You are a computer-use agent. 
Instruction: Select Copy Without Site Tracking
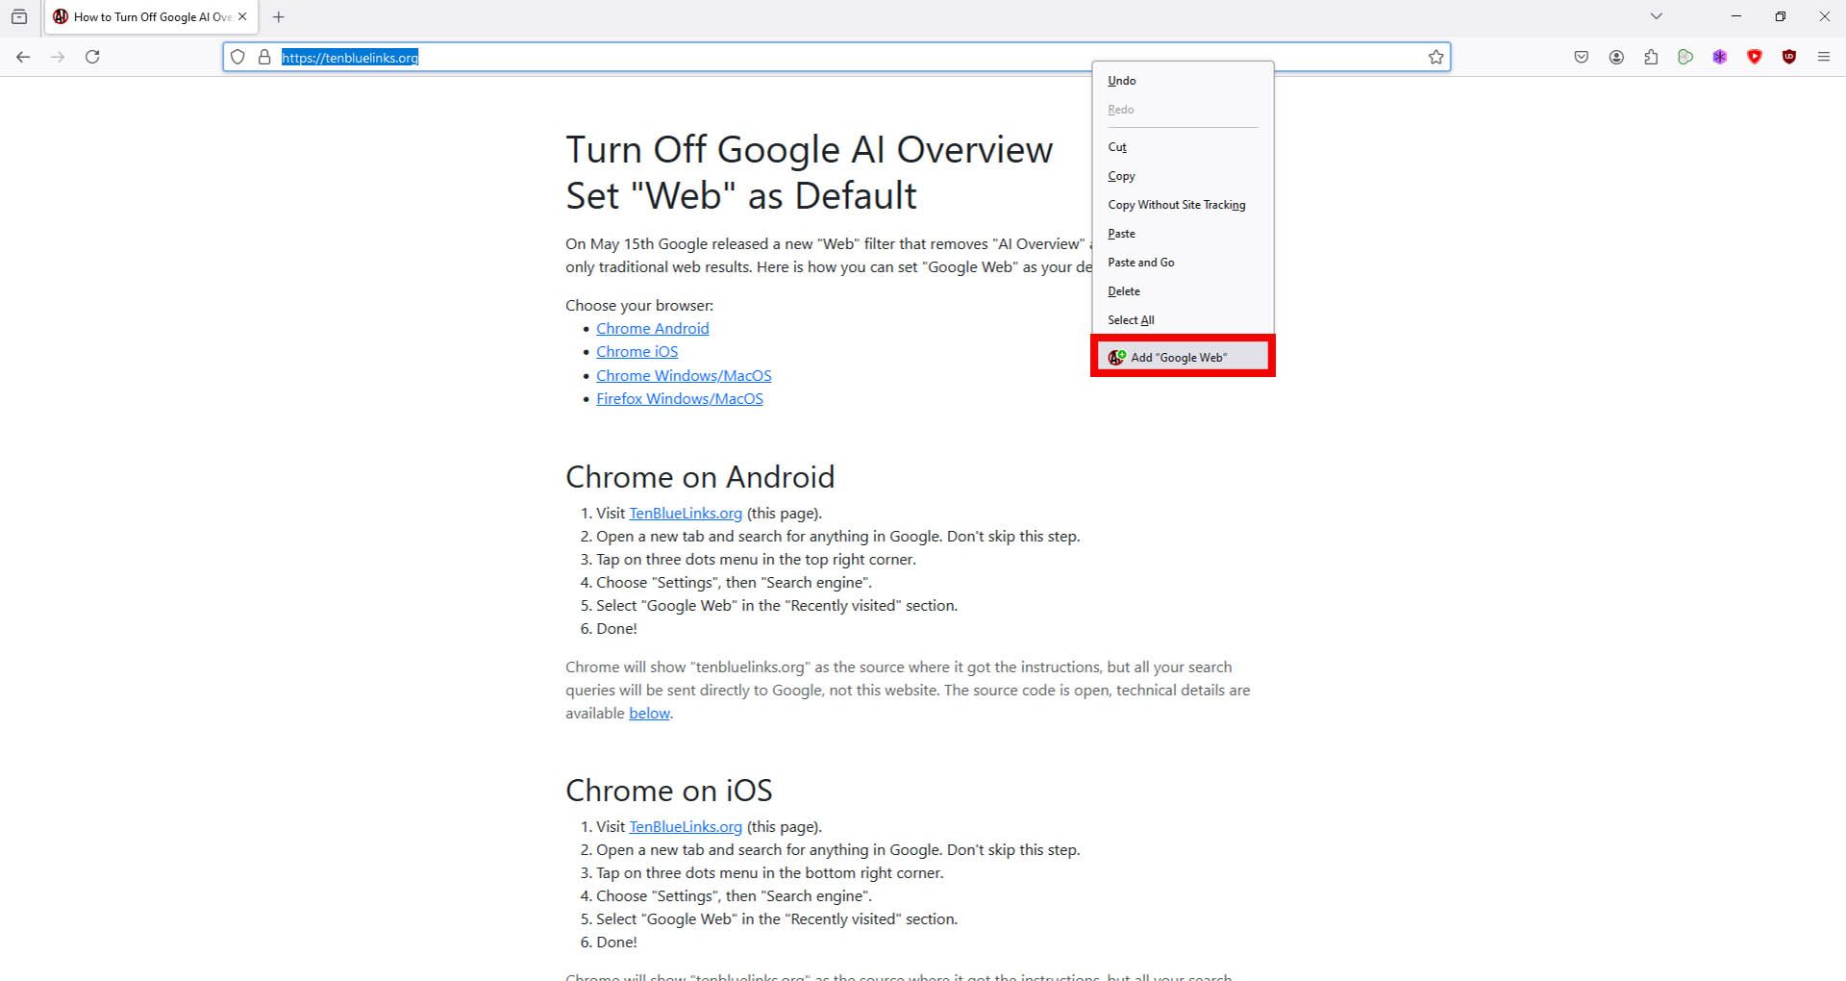click(1183, 205)
